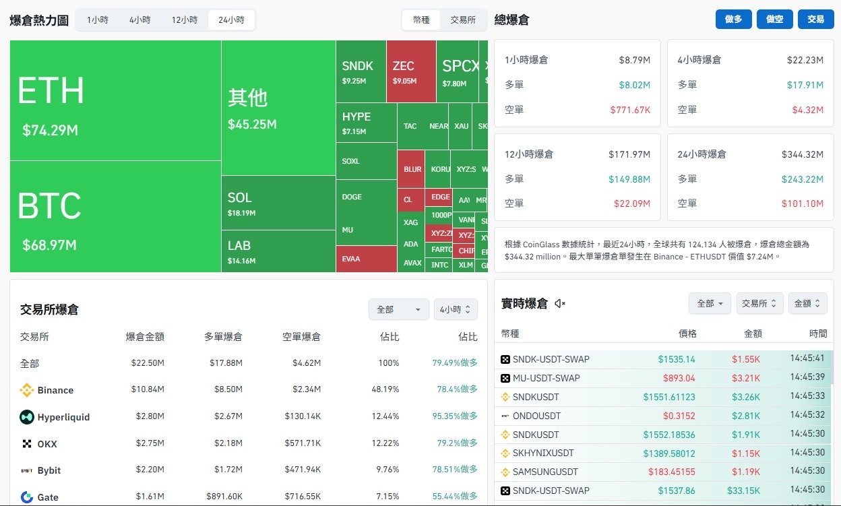Click Binance icon beside SKHYNIXUSDT row
Viewport: 841px width, 506px height.
505,453
